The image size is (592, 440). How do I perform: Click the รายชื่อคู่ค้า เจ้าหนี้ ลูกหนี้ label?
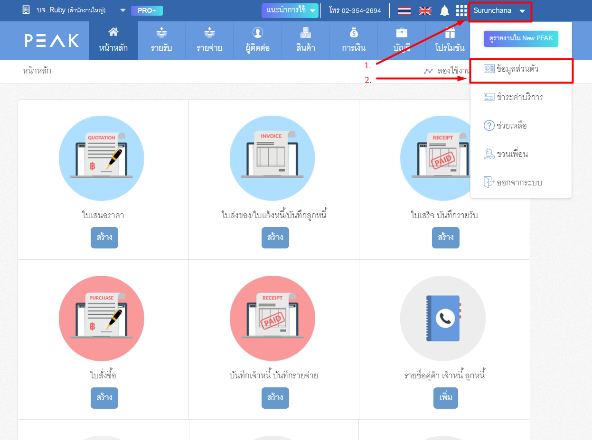tap(444, 376)
